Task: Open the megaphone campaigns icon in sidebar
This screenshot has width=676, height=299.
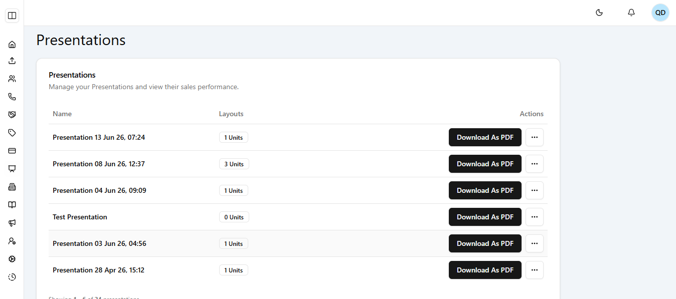Action: [12, 223]
